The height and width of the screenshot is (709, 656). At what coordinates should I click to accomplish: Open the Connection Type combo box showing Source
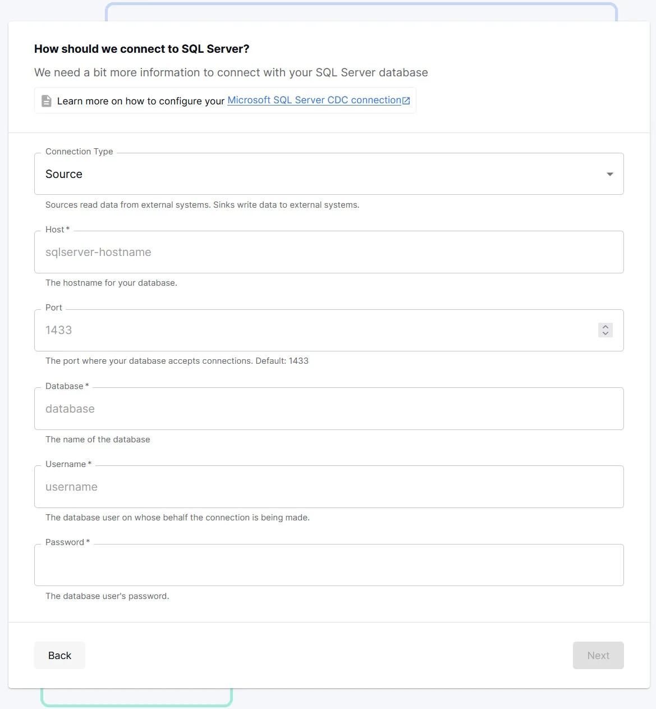click(x=329, y=174)
